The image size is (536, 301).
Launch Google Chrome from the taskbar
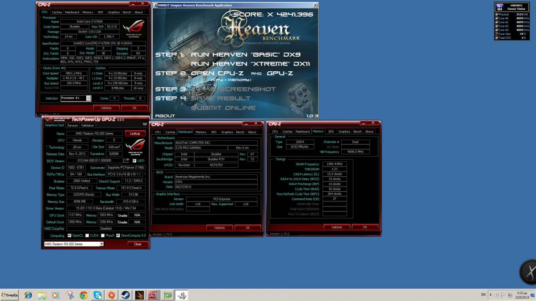[x=84, y=295]
